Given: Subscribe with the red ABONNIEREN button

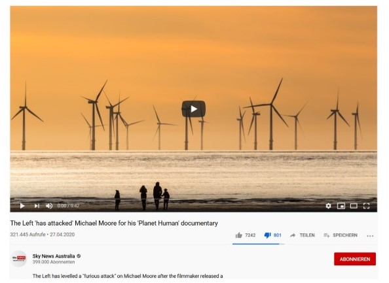Looking at the screenshot, I should (355, 259).
